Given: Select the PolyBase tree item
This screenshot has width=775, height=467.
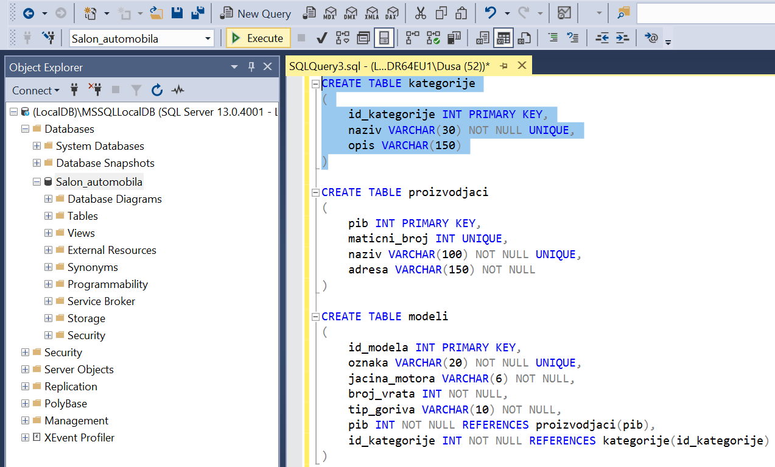Looking at the screenshot, I should (65, 404).
